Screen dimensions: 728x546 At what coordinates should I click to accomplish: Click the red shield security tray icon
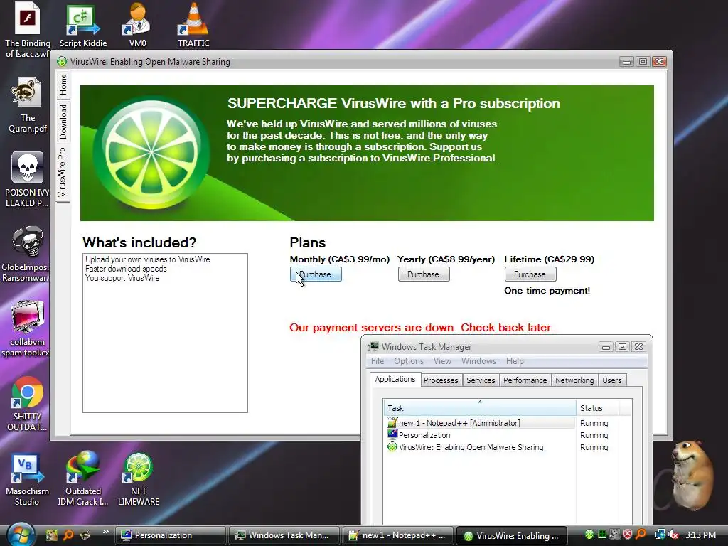[x=628, y=535]
